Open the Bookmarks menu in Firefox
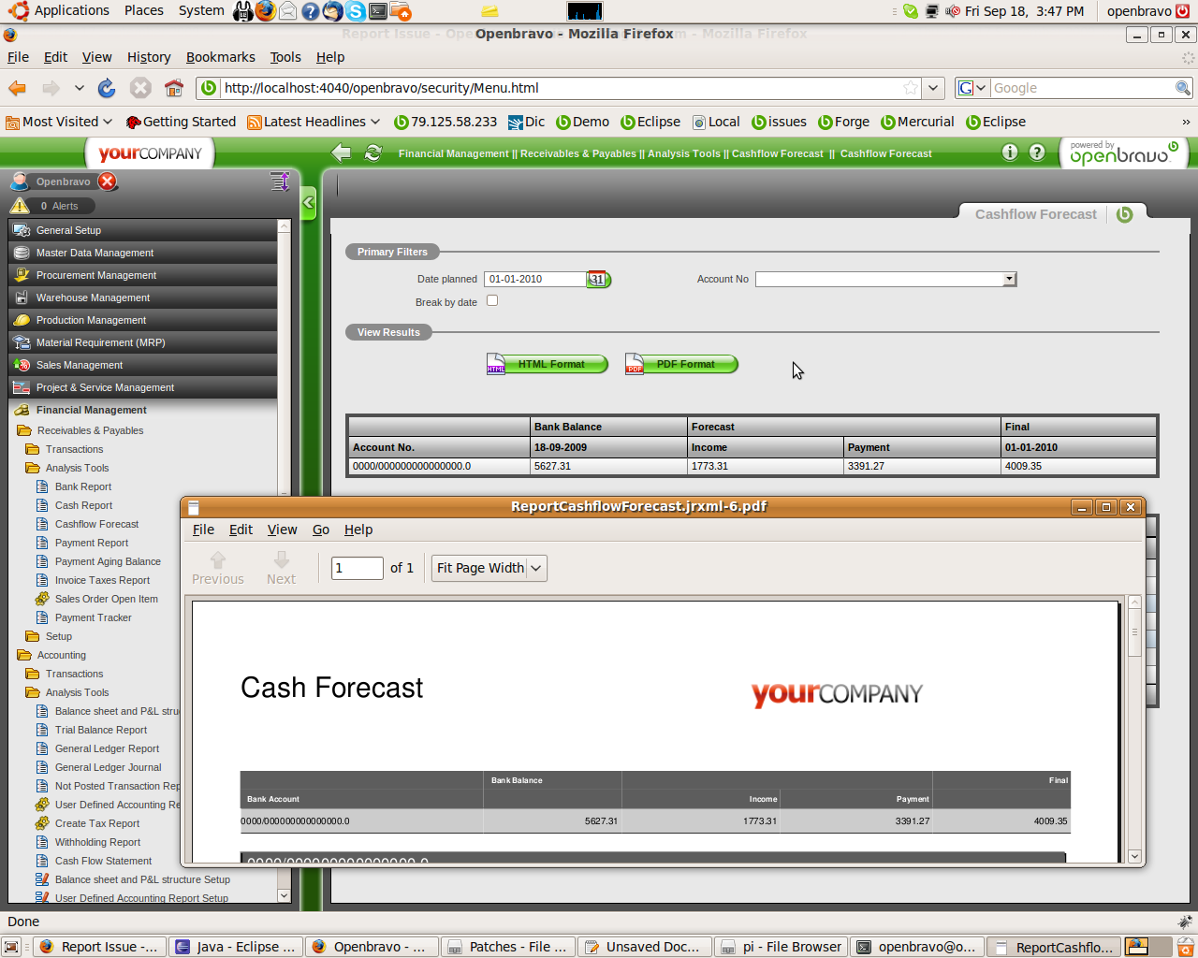 (220, 57)
